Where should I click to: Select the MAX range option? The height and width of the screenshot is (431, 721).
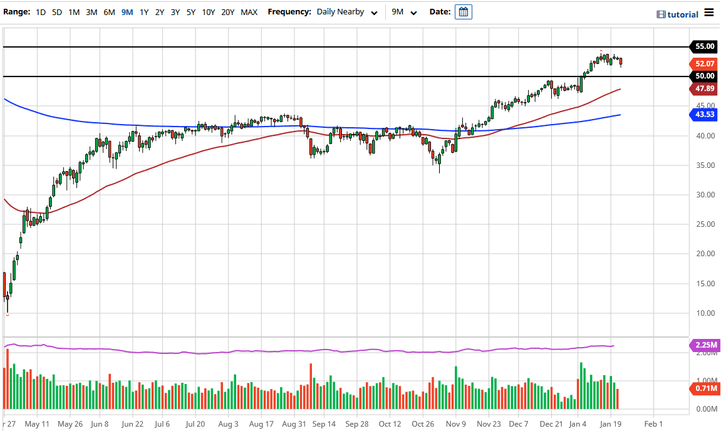click(x=249, y=12)
